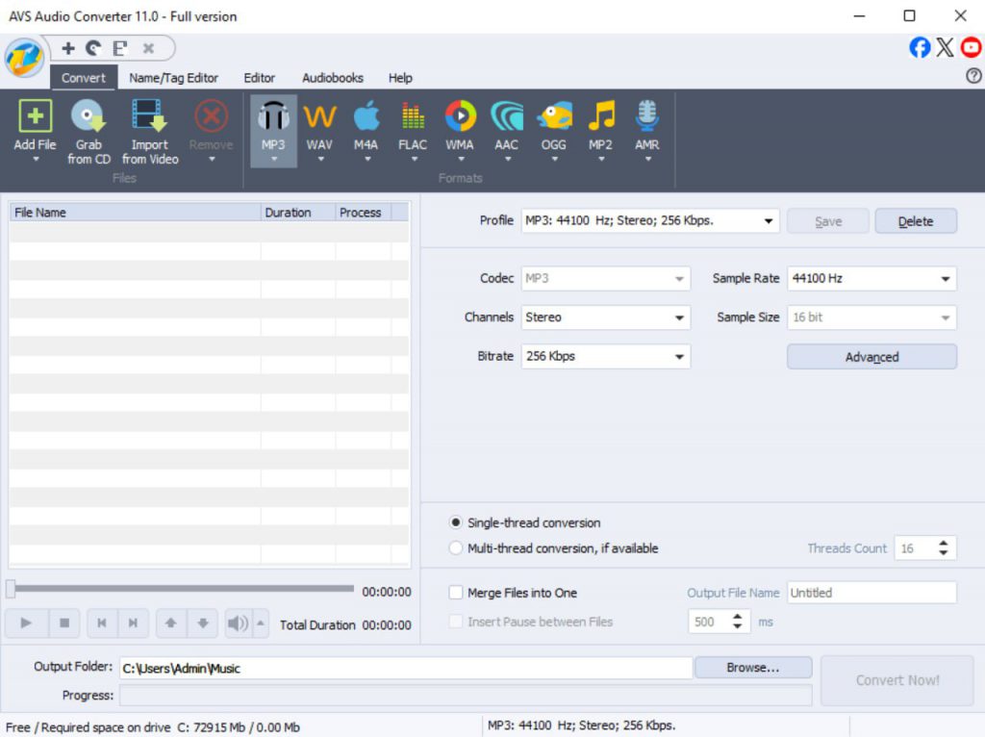This screenshot has height=737, width=985.
Task: Check Merge Files into One
Action: pyautogui.click(x=456, y=594)
